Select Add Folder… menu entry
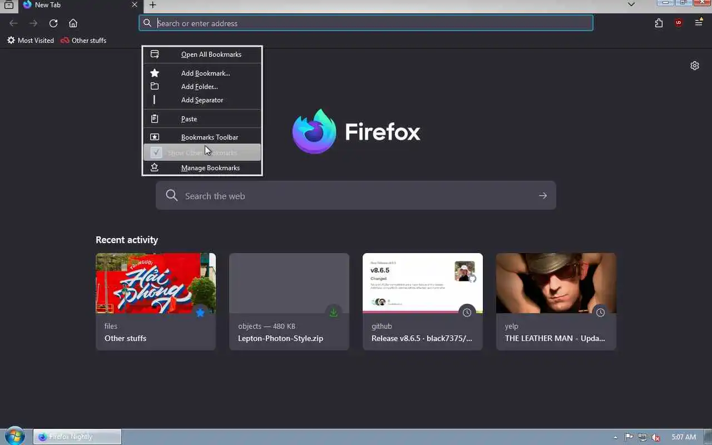712x445 pixels. coord(202,86)
